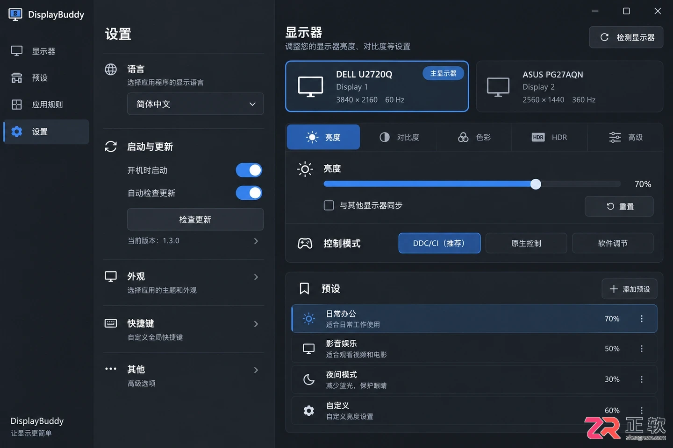Click the gear icon of 自定义 preset

(309, 411)
